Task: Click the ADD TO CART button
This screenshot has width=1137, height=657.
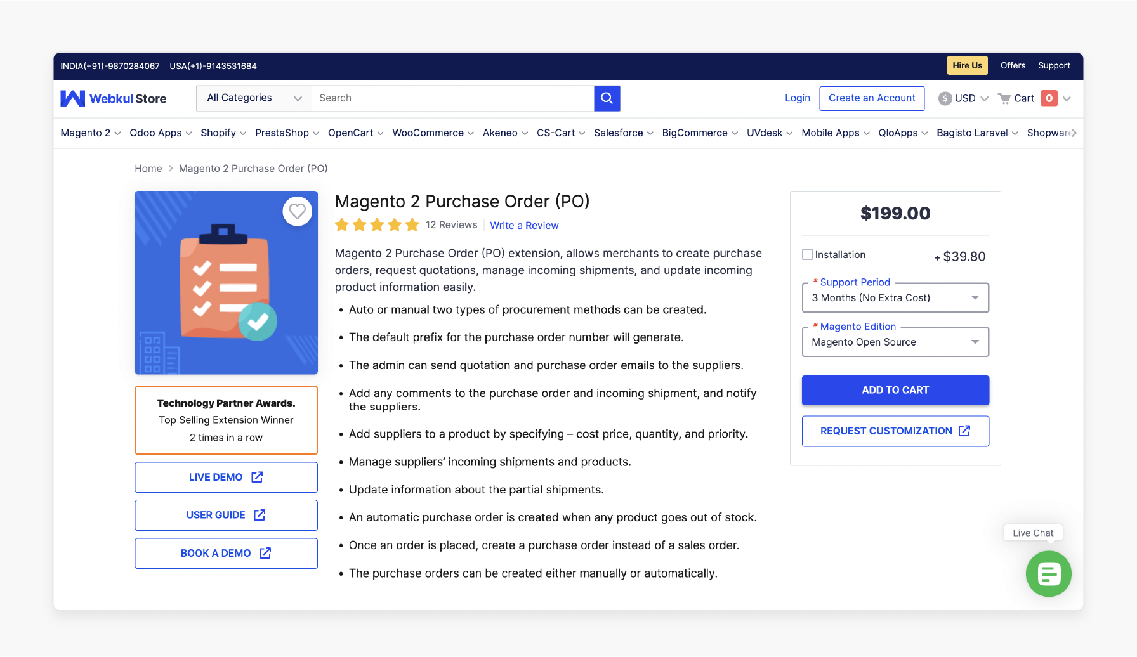Action: coord(895,391)
